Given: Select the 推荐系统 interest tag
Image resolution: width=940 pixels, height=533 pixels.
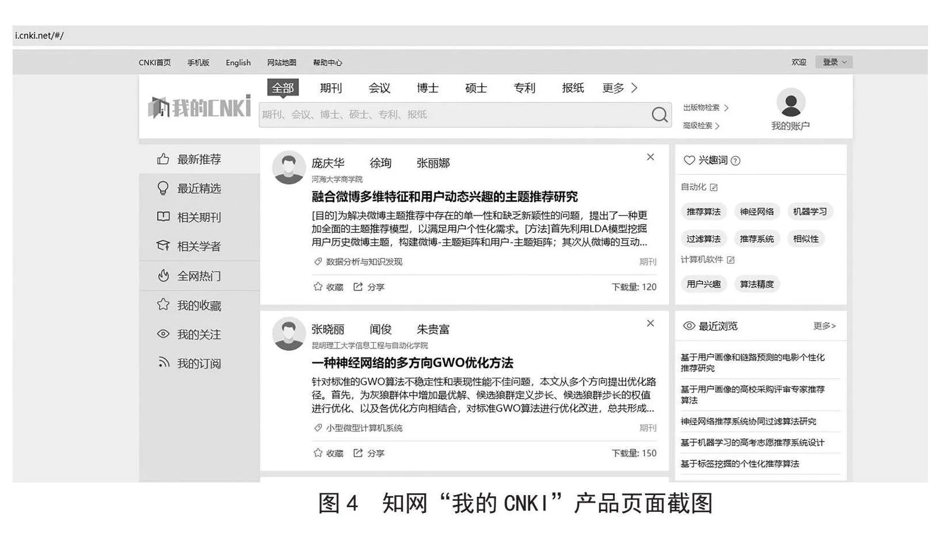Looking at the screenshot, I should [x=757, y=239].
